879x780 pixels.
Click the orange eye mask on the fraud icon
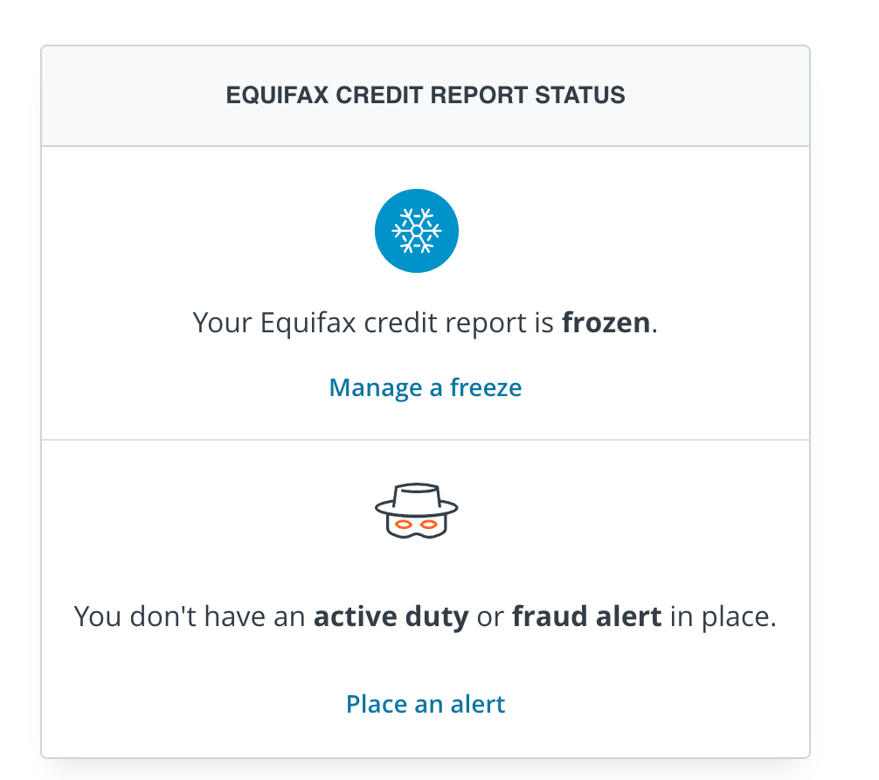[x=416, y=525]
